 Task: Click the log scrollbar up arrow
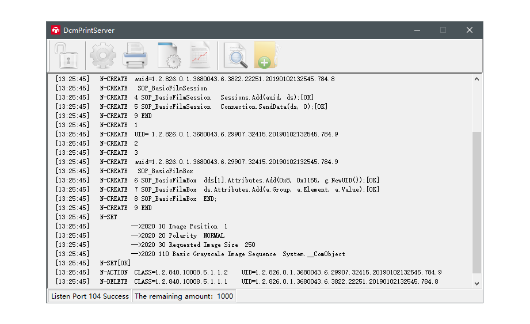[x=476, y=79]
